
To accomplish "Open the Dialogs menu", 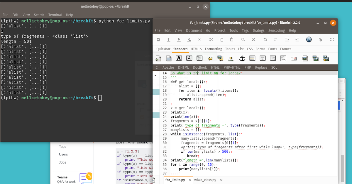I will pyautogui.click(x=259, y=30).
